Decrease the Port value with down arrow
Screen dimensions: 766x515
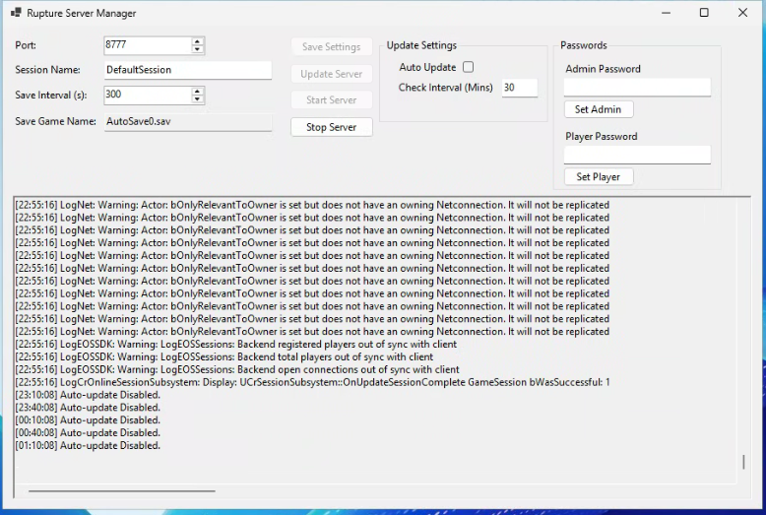198,50
